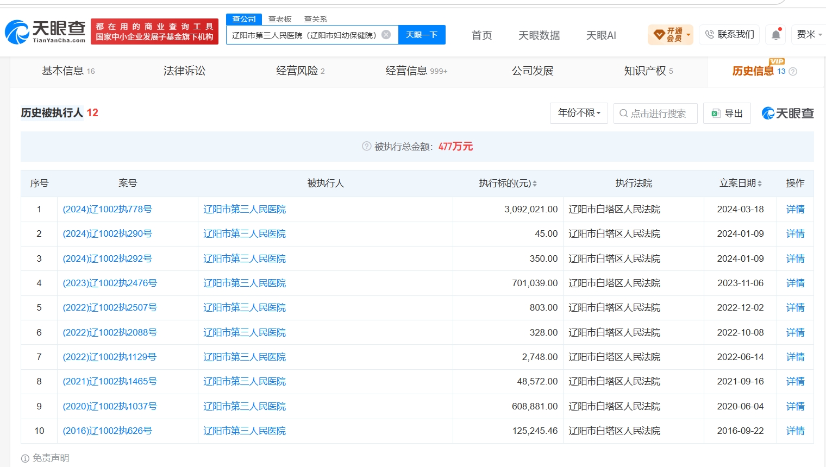View 详情 for case 执626号
This screenshot has height=467, width=826.
tap(795, 431)
